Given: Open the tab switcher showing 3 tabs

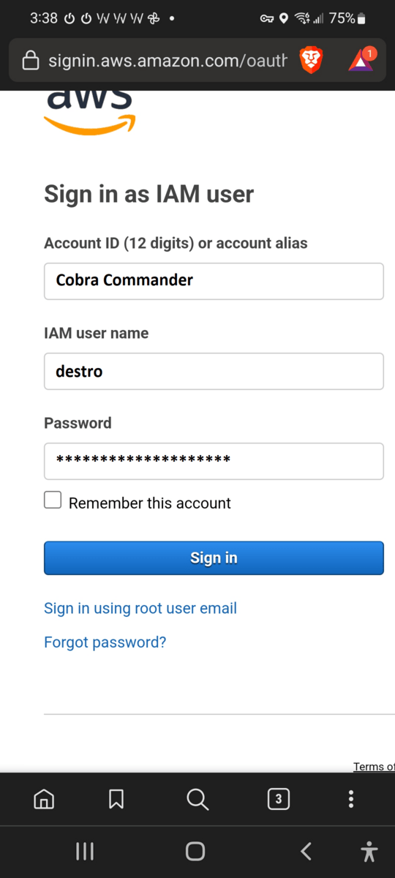Looking at the screenshot, I should 278,799.
